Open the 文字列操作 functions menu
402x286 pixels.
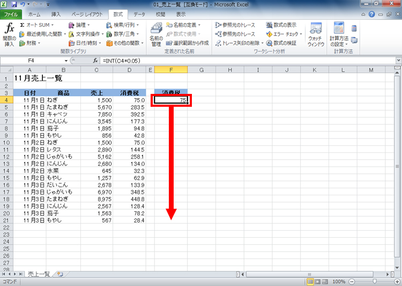click(86, 34)
